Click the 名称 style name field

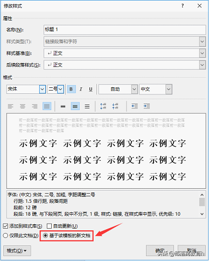124,30
